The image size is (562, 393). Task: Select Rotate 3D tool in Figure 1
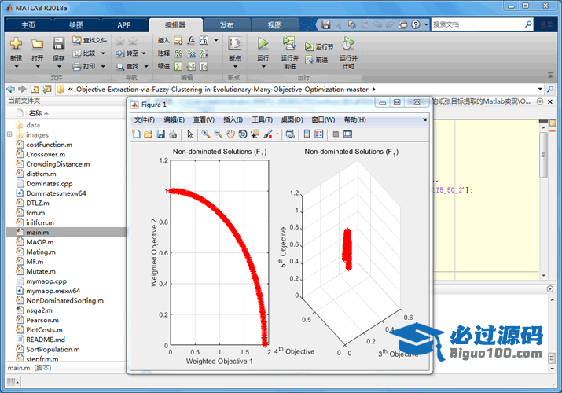tap(243, 134)
